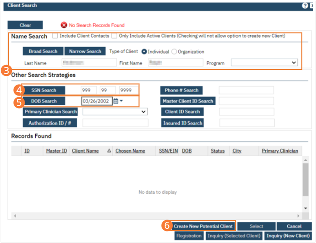Click the Narrow Search button

[x=85, y=51]
